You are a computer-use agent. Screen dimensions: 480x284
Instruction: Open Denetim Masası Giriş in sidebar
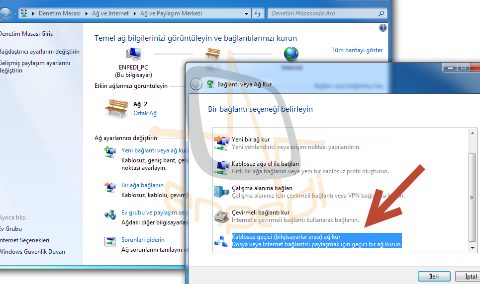pyautogui.click(x=26, y=34)
